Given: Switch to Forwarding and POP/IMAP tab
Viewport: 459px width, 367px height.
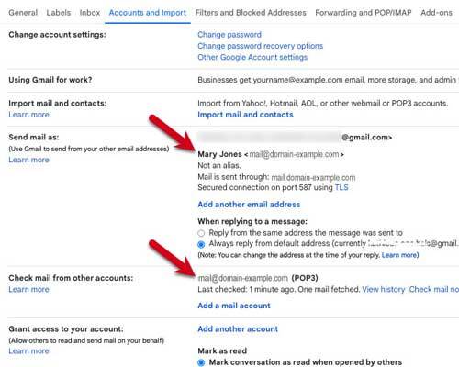Looking at the screenshot, I should coord(364,13).
